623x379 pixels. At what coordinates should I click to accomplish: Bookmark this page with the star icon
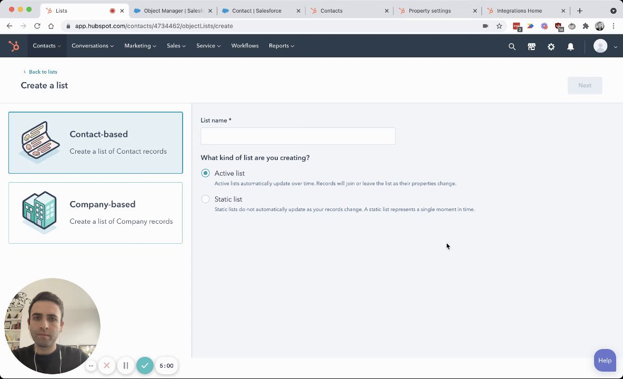tap(499, 26)
